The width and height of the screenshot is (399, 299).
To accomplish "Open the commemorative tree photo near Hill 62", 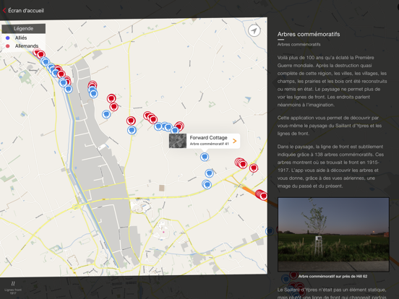I will coord(333,235).
